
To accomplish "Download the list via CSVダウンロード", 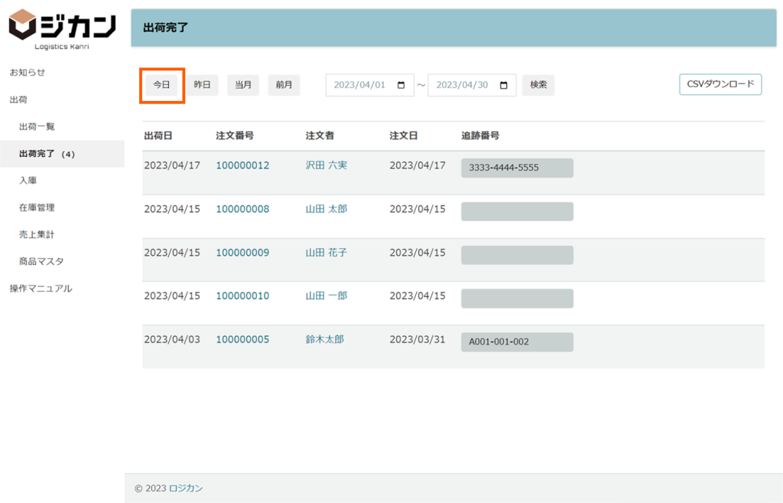I will 720,84.
